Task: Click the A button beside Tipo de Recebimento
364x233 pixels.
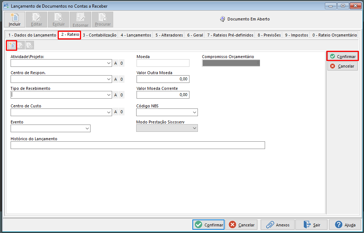Action: click(x=116, y=95)
